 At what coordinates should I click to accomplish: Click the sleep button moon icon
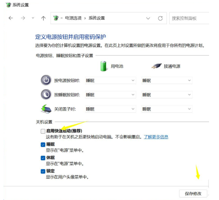click(x=46, y=94)
